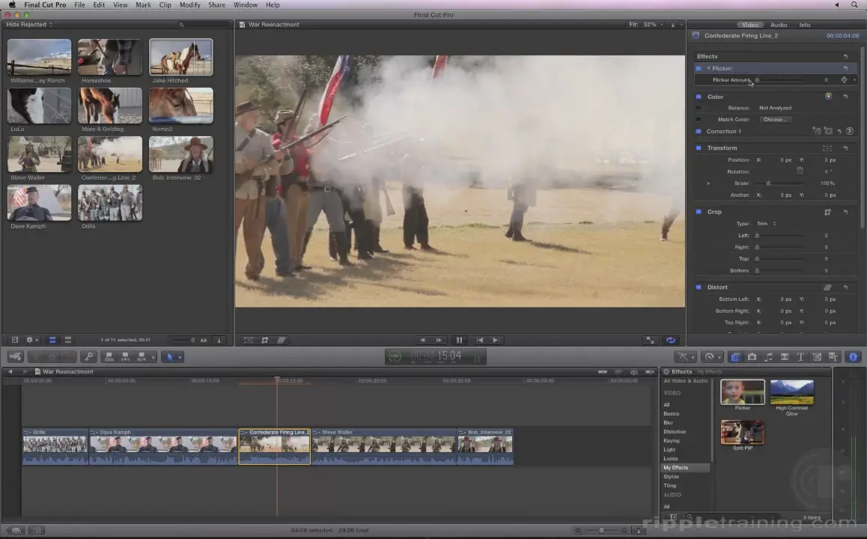867x539 pixels.
Task: Reset the Flicker effect parameters
Action: (845, 69)
